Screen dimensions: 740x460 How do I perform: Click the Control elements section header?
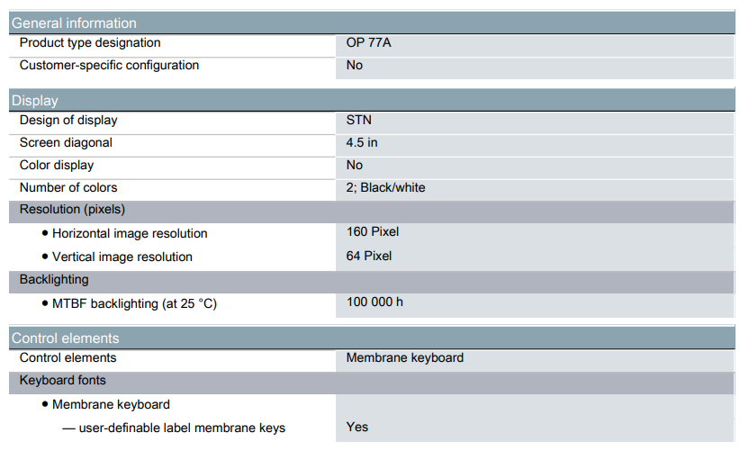[x=372, y=338]
